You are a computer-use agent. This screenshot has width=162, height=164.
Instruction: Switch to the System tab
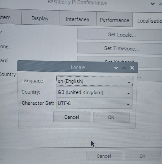[11, 16]
